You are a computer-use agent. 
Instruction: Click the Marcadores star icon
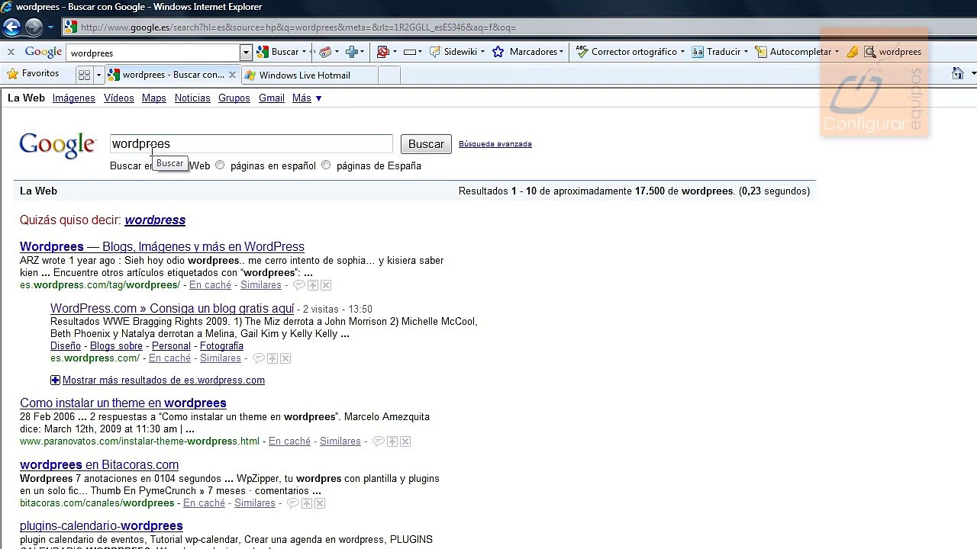[x=498, y=52]
